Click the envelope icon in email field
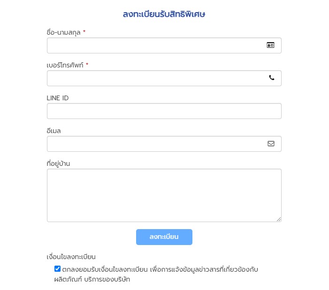 271,144
